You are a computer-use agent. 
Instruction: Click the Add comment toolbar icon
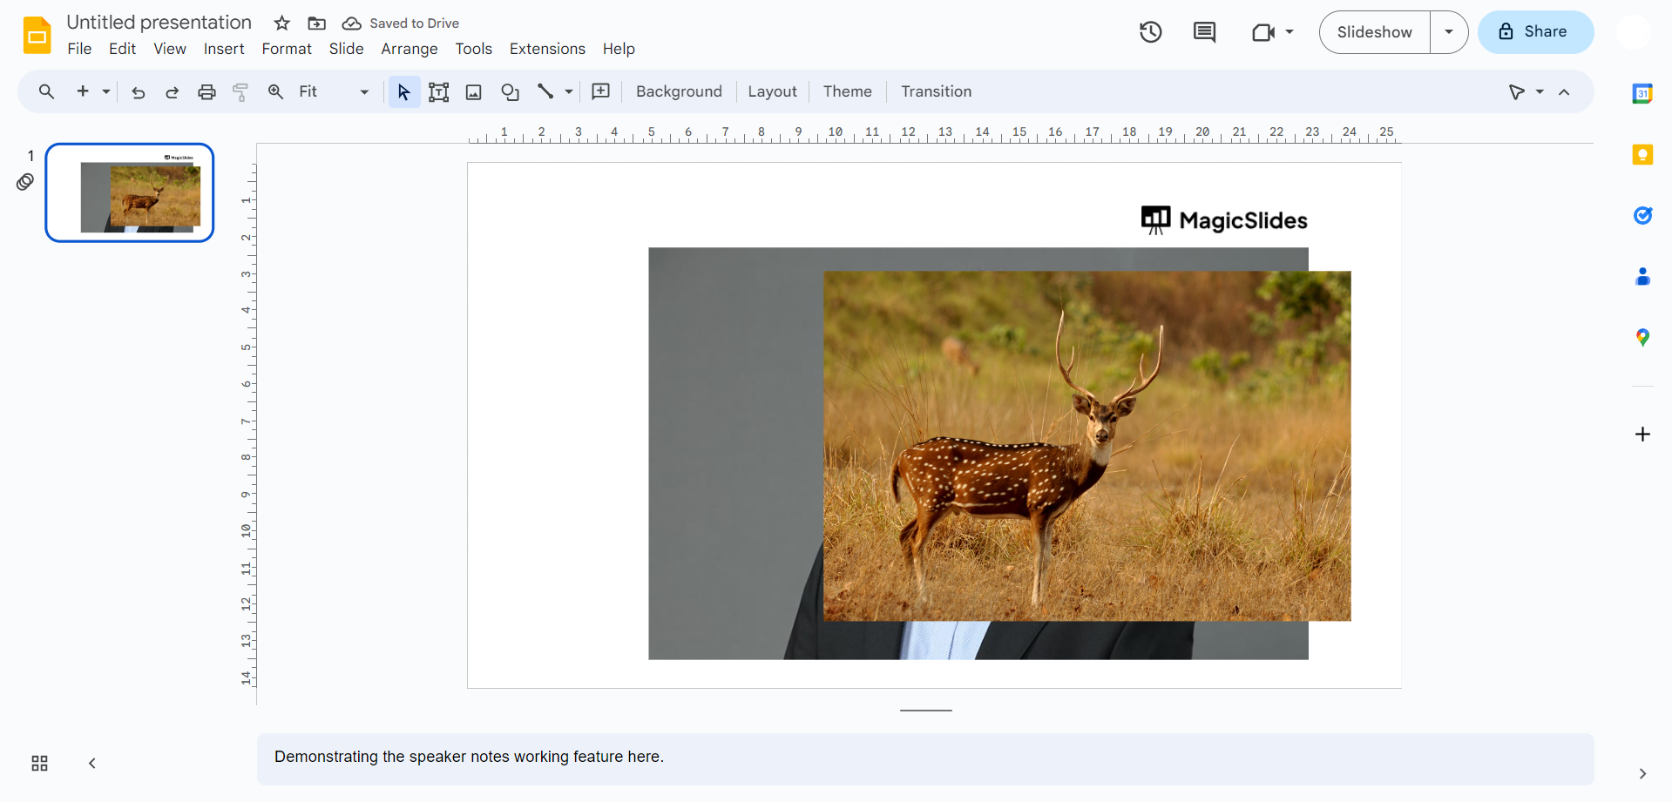(x=600, y=92)
